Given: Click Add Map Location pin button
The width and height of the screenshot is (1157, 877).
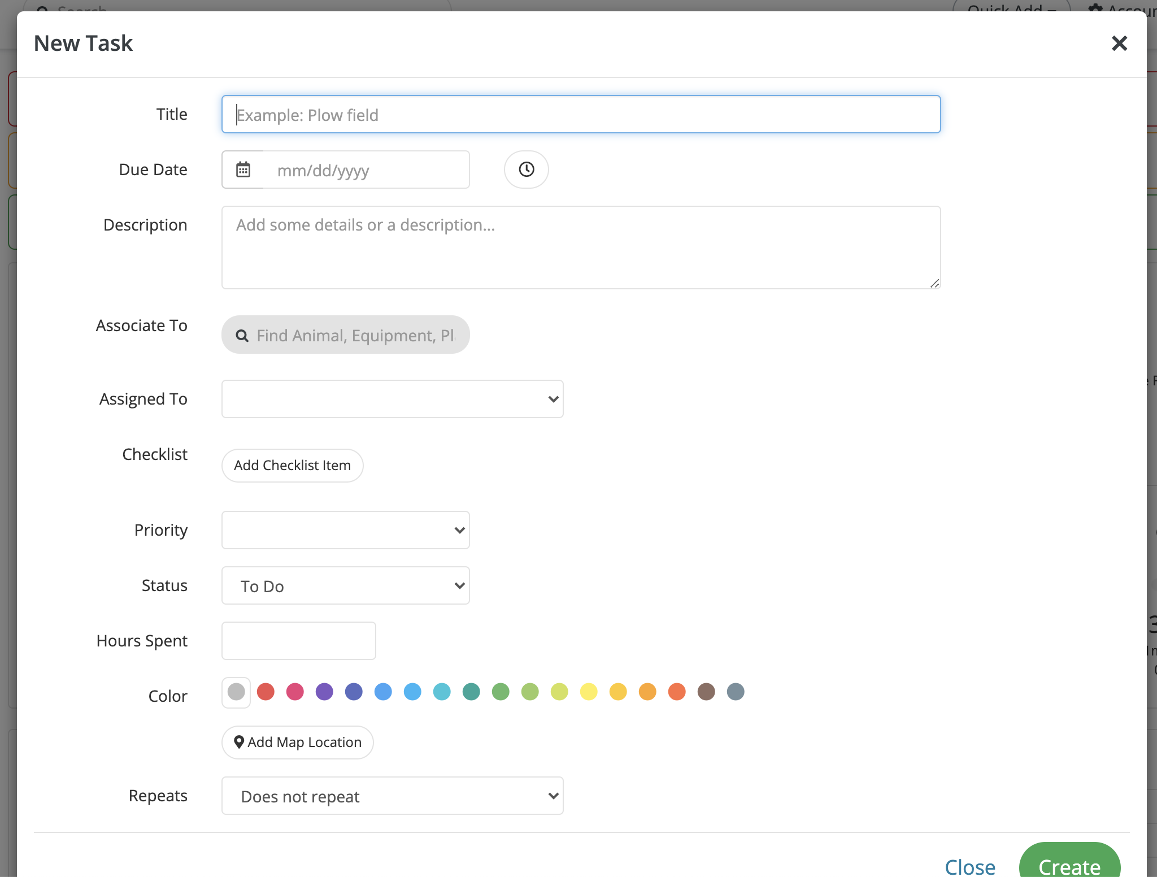Looking at the screenshot, I should (x=297, y=742).
